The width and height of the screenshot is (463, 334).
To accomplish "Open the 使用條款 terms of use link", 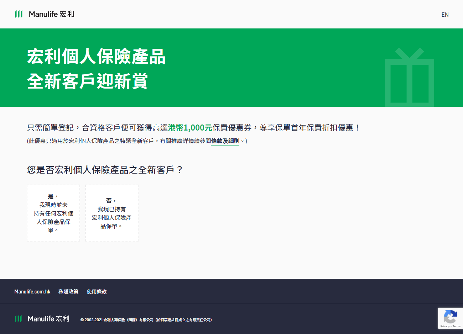I will coord(97,291).
